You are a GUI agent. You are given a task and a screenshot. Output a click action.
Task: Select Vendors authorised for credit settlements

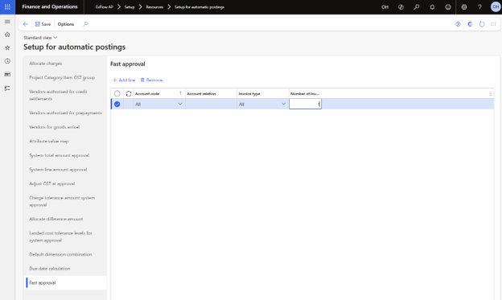[58, 95]
